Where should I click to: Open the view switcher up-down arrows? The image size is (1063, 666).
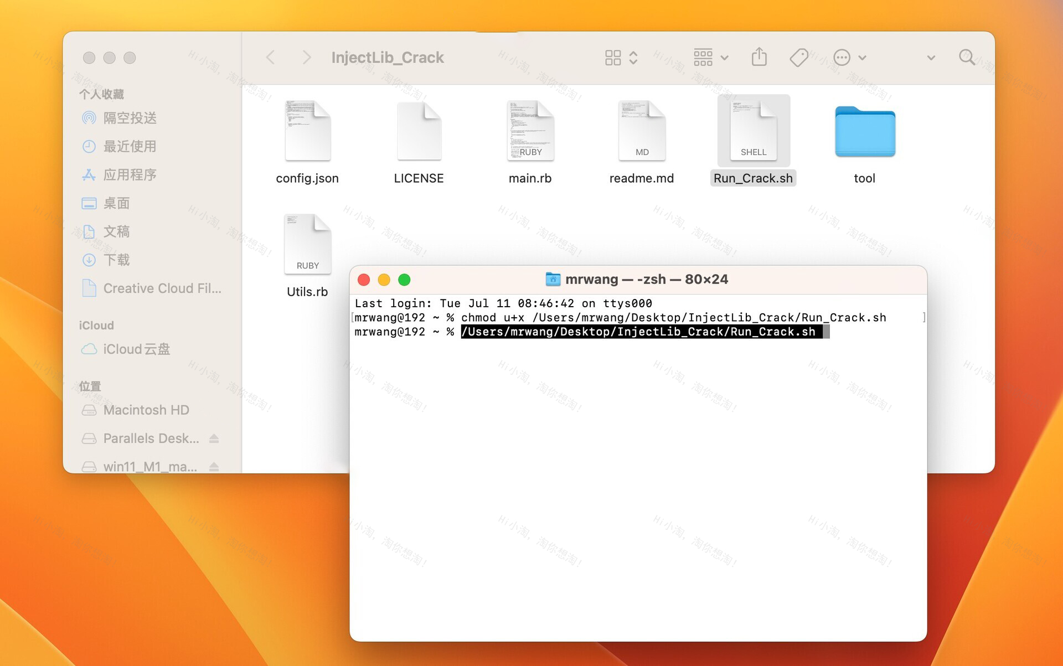[634, 58]
